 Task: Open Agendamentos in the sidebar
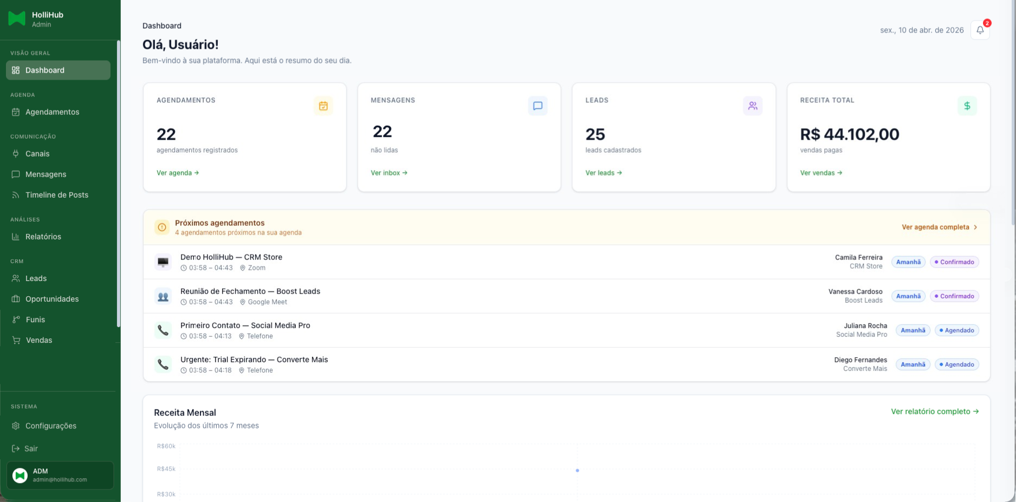(x=52, y=112)
